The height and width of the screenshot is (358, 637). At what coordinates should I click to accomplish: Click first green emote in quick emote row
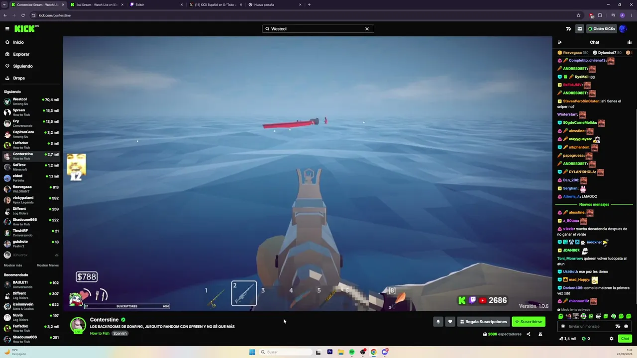click(x=561, y=316)
